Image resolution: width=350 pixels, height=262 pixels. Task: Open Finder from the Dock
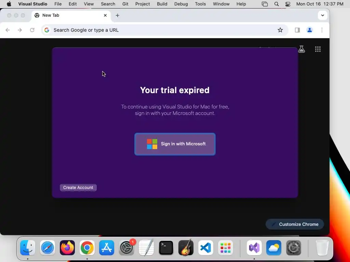coord(28,248)
